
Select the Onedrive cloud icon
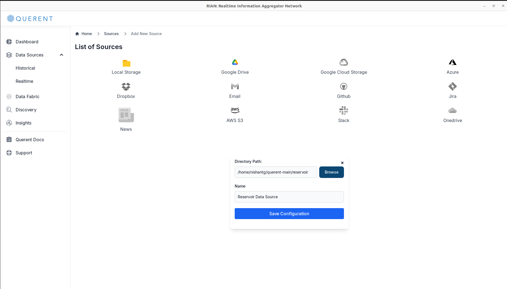point(453,110)
